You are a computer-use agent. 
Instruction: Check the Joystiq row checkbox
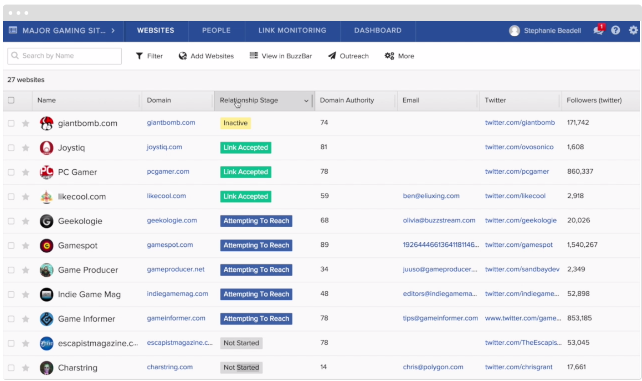tap(11, 148)
